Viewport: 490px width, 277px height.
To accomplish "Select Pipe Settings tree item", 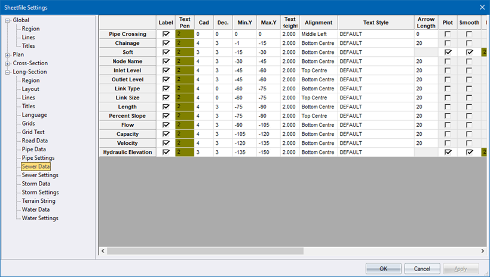I will (x=38, y=158).
